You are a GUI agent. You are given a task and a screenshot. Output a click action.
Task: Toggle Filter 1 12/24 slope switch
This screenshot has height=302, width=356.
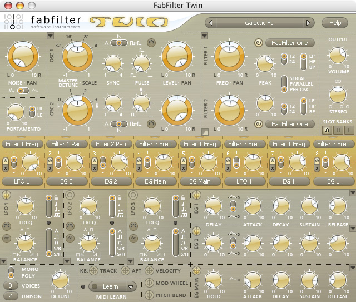point(284,59)
